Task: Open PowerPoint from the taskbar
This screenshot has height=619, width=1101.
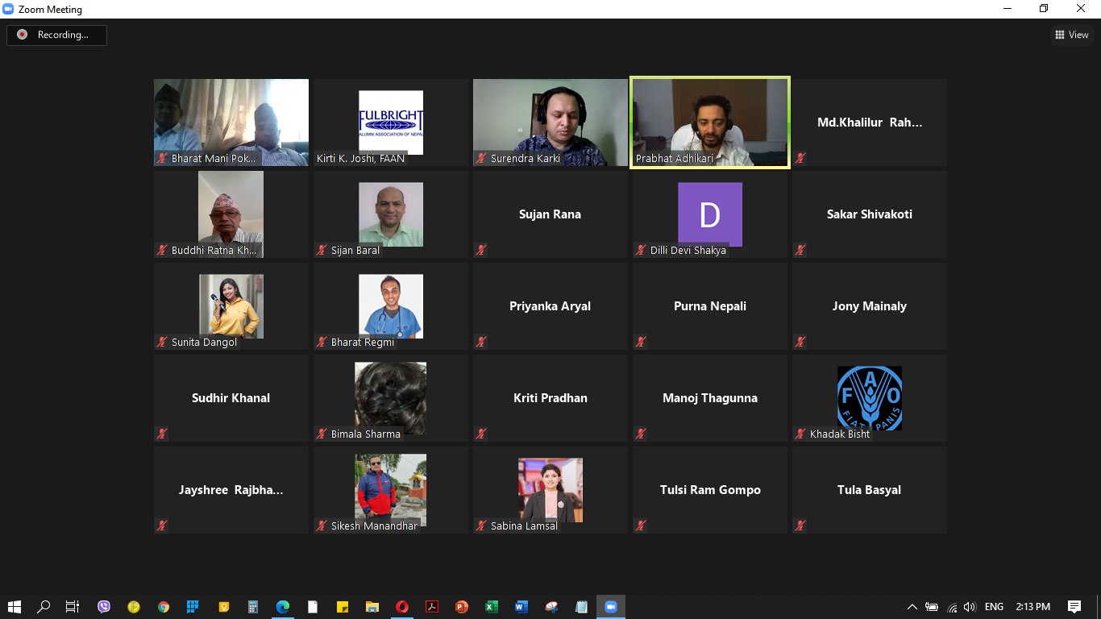Action: pos(461,607)
